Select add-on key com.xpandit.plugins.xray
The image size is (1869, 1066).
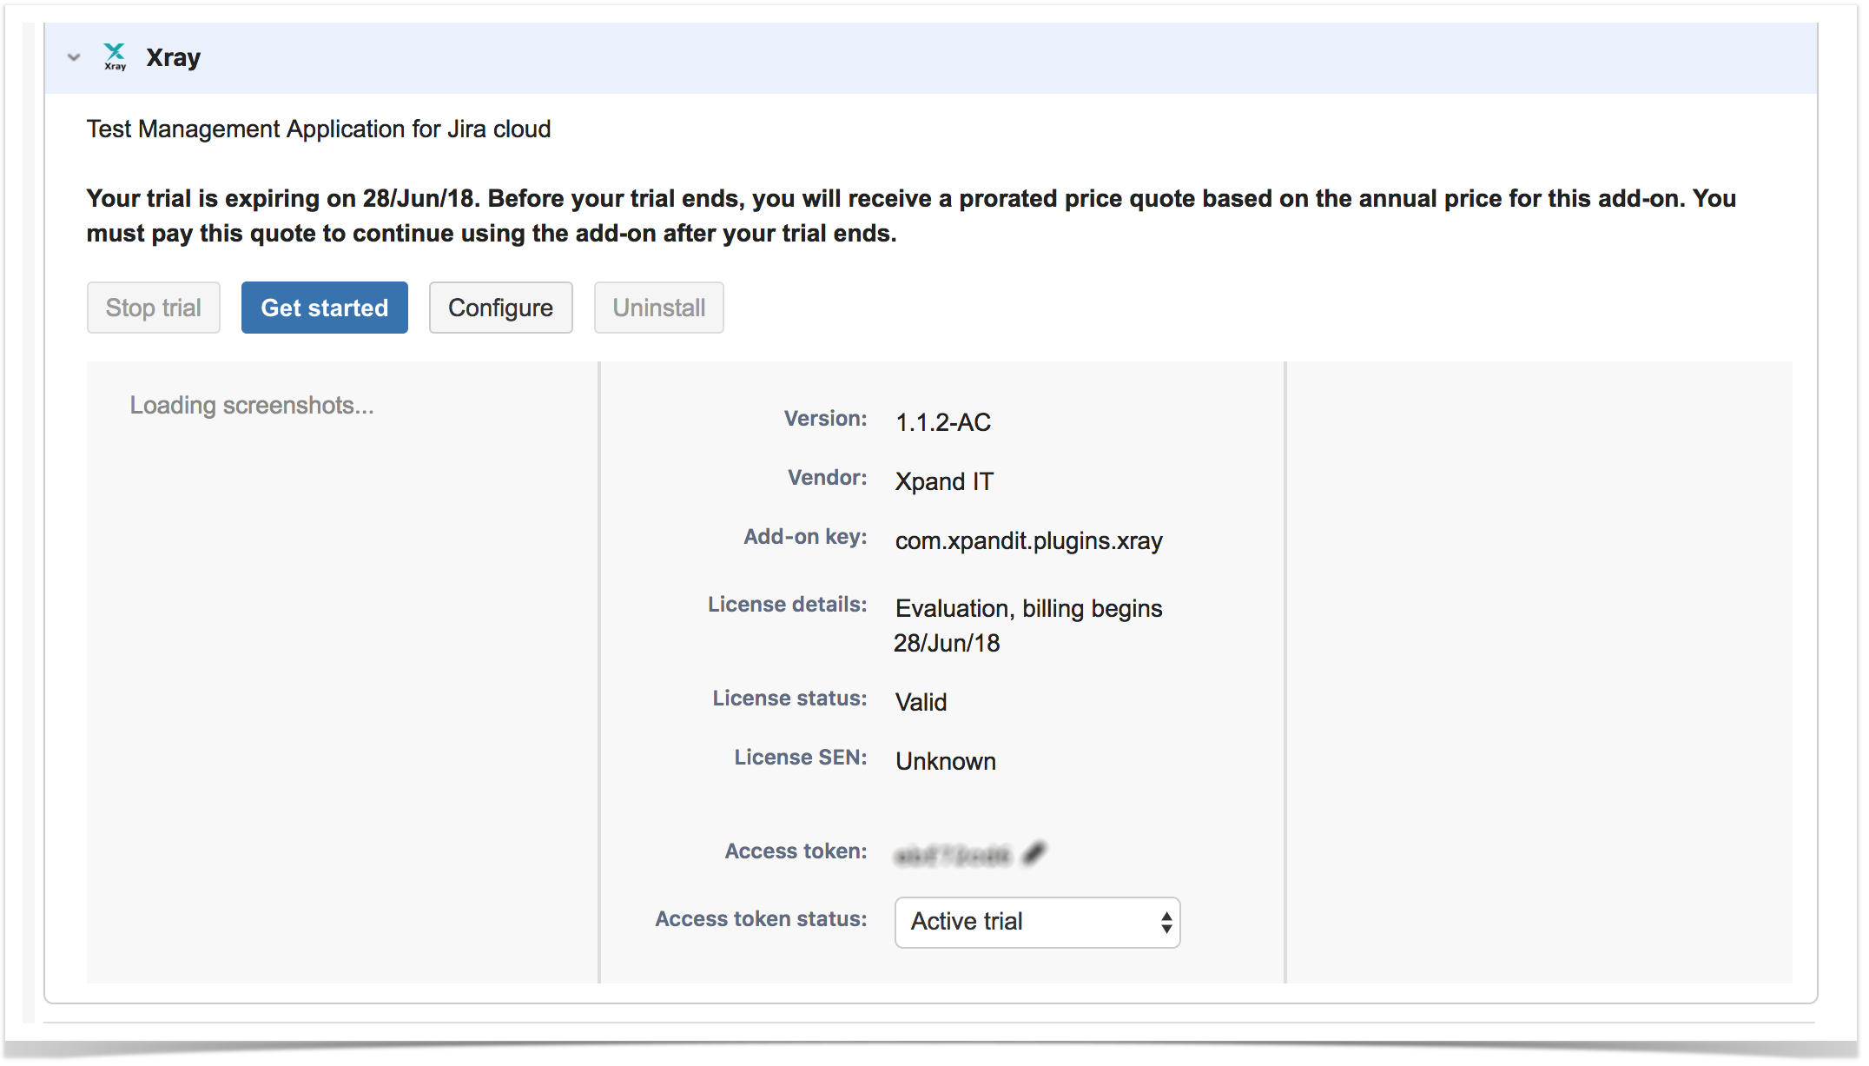click(1029, 540)
